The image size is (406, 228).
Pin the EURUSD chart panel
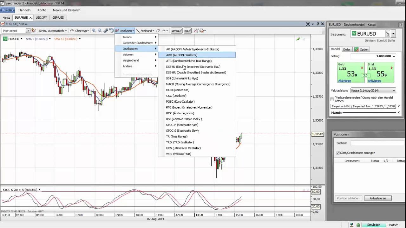[318, 24]
